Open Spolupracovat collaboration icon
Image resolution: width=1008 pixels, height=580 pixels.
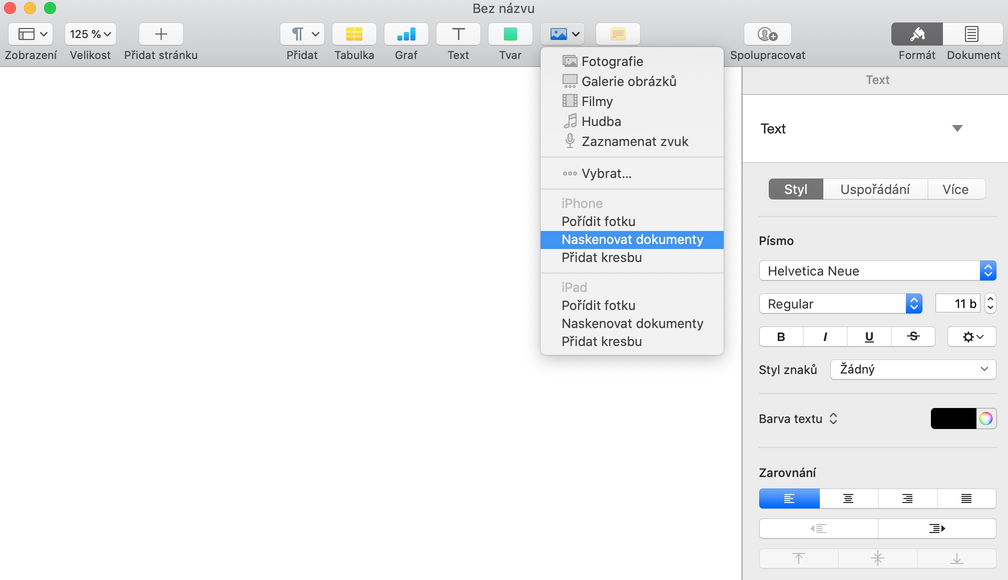[x=767, y=34]
